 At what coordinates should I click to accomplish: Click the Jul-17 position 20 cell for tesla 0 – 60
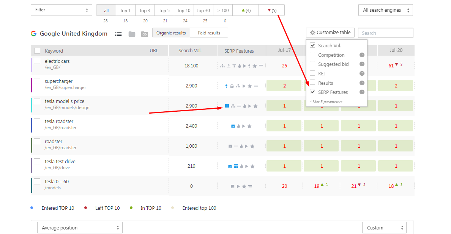[284, 186]
